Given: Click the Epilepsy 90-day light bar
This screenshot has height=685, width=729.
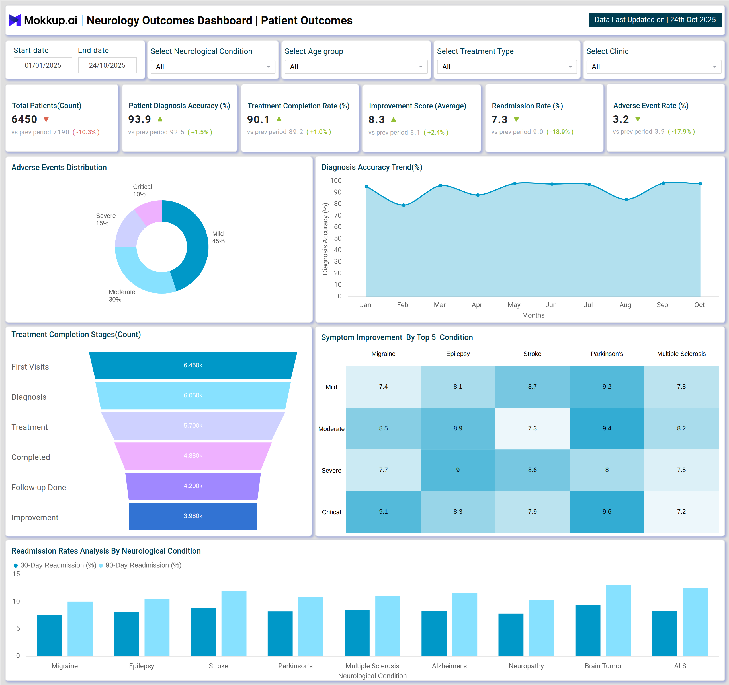Looking at the screenshot, I should point(157,628).
